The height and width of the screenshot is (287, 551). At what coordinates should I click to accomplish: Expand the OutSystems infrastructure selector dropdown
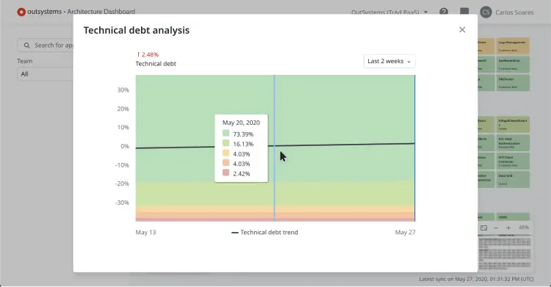click(x=389, y=12)
